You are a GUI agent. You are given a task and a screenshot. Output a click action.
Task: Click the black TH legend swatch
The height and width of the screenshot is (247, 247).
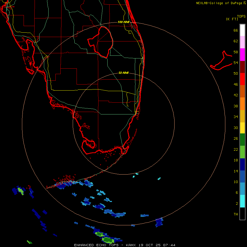(x=242, y=214)
